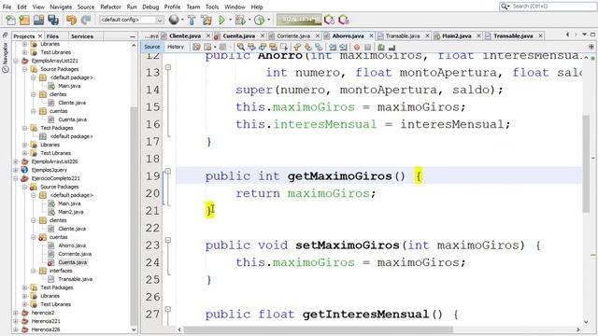Collapse the EjercicioCompleto221 project node

[16, 178]
